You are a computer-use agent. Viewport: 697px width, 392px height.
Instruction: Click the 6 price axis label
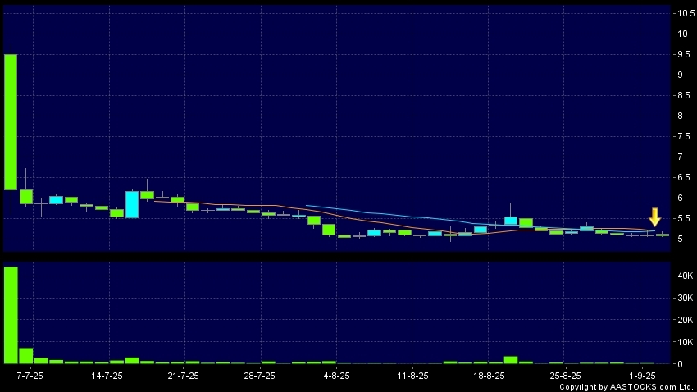[680, 198]
